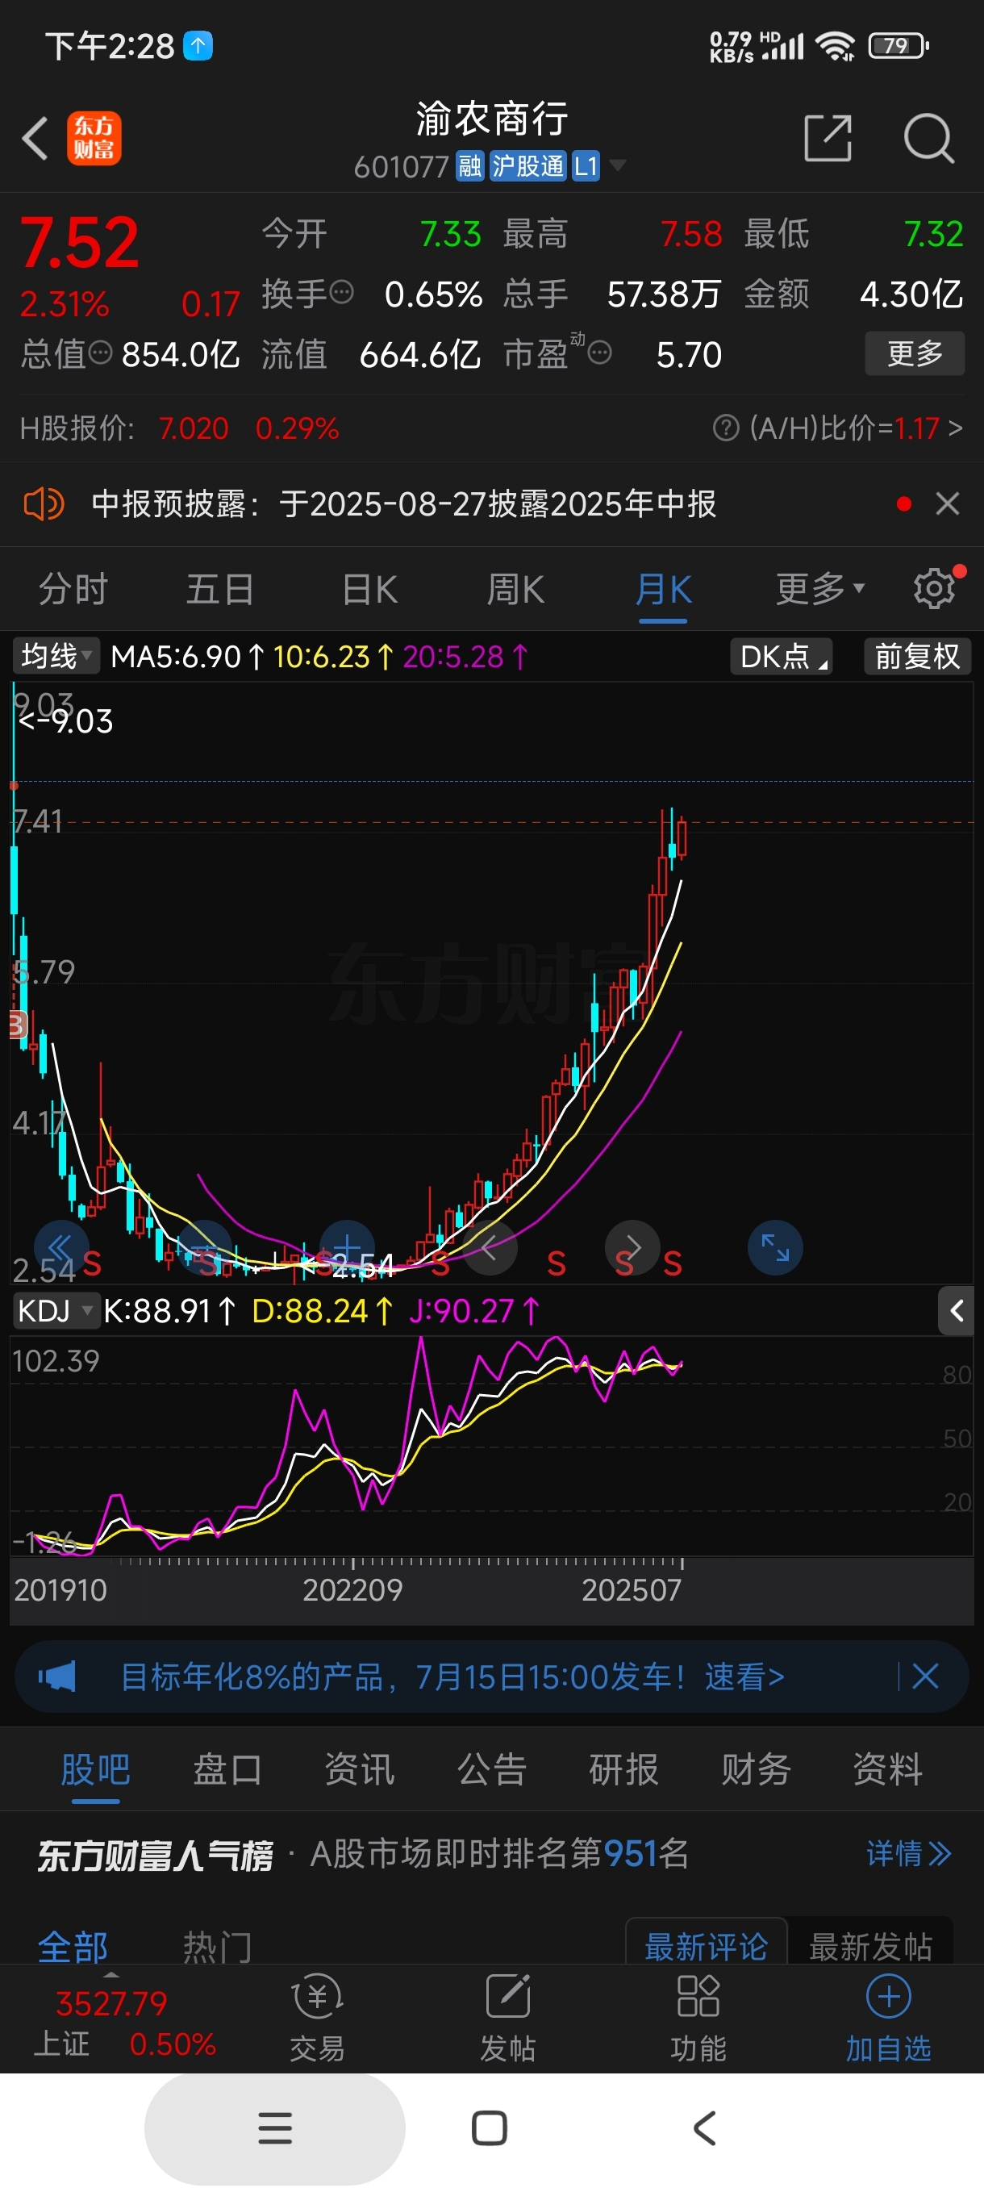984x2188 pixels.
Task: Switch to 分时 chart tab
Action: point(73,589)
